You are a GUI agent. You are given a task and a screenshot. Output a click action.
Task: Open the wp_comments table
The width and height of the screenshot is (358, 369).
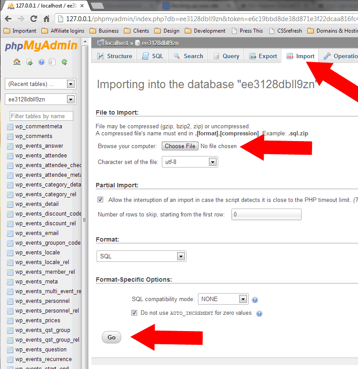(34, 136)
